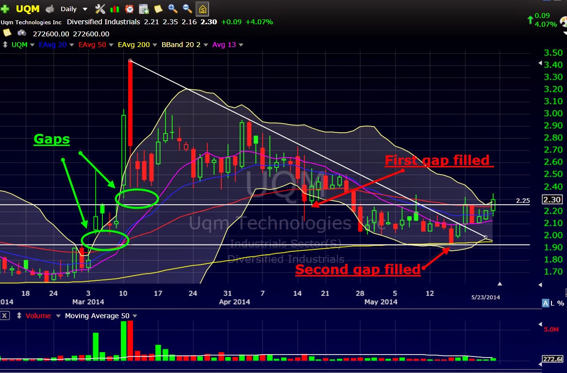
Task: Click the green up arrow beside 0.09
Action: tap(530, 20)
